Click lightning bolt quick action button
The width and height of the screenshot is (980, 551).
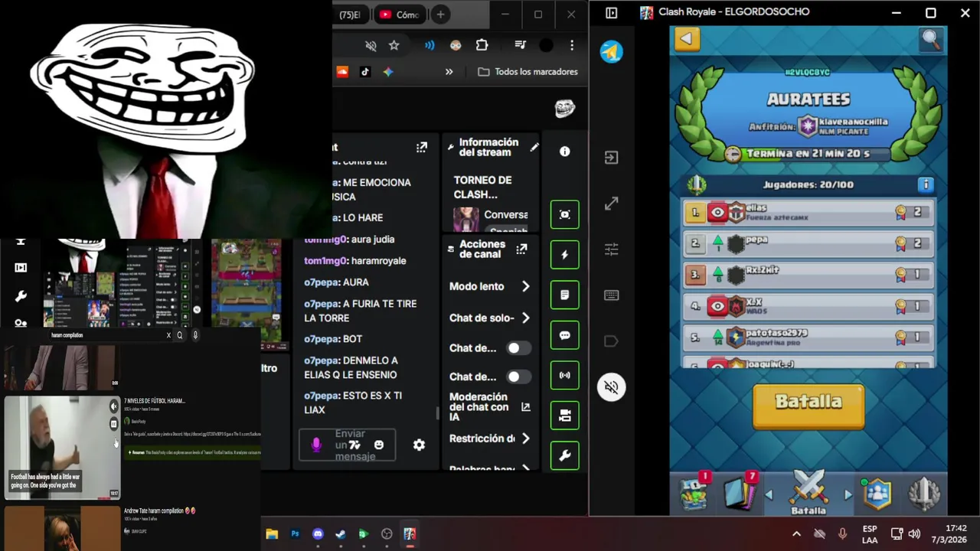tap(564, 255)
